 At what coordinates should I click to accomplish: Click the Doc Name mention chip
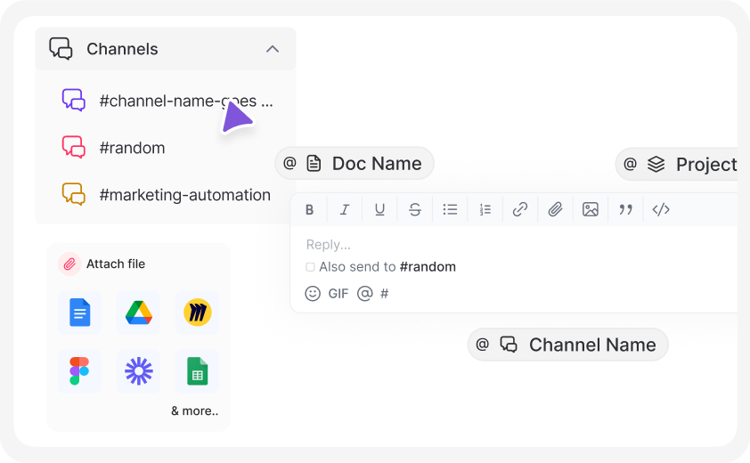coord(355,164)
